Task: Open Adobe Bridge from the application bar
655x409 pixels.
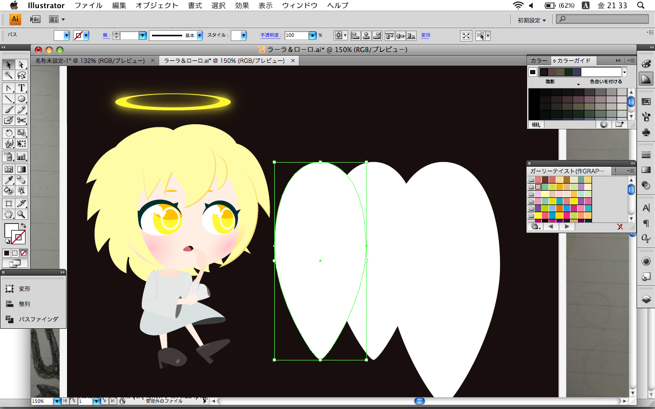Action: point(35,19)
